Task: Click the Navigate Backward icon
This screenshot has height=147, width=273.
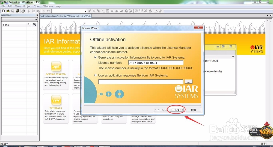Action: pyautogui.click(x=117, y=11)
